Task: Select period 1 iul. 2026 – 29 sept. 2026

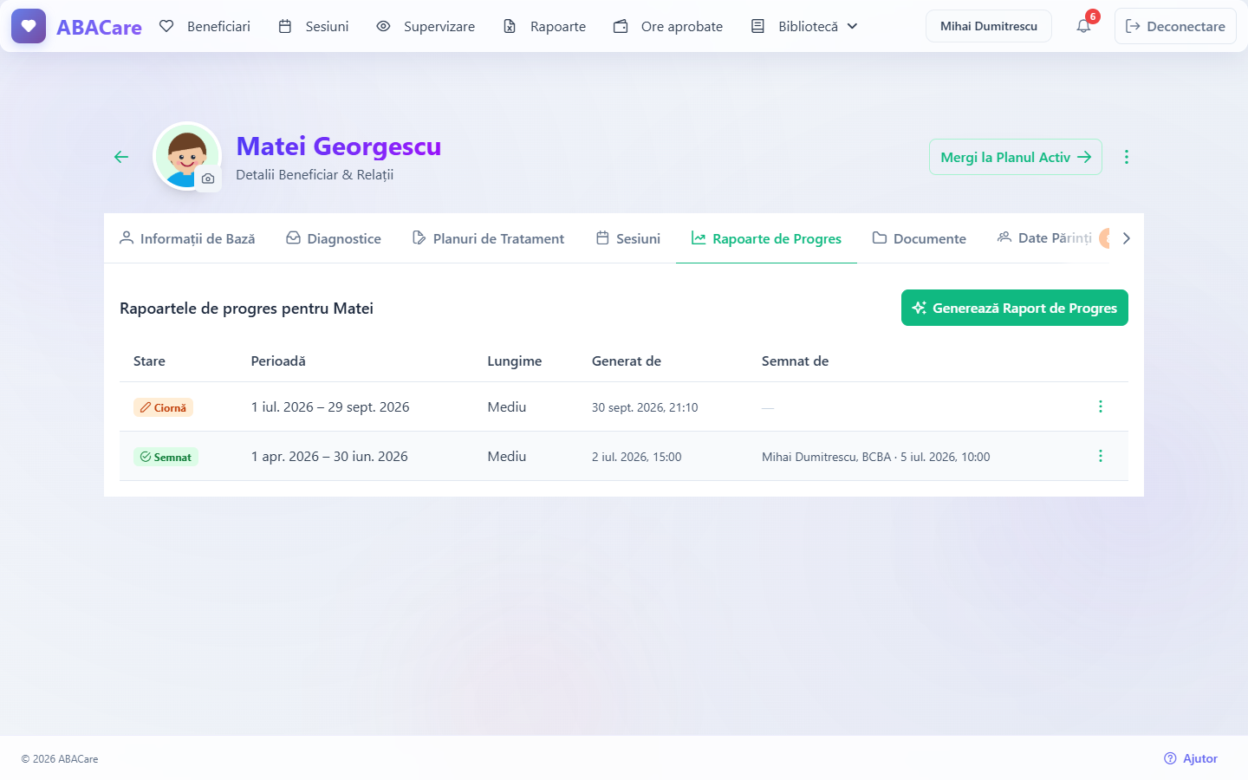Action: [330, 406]
